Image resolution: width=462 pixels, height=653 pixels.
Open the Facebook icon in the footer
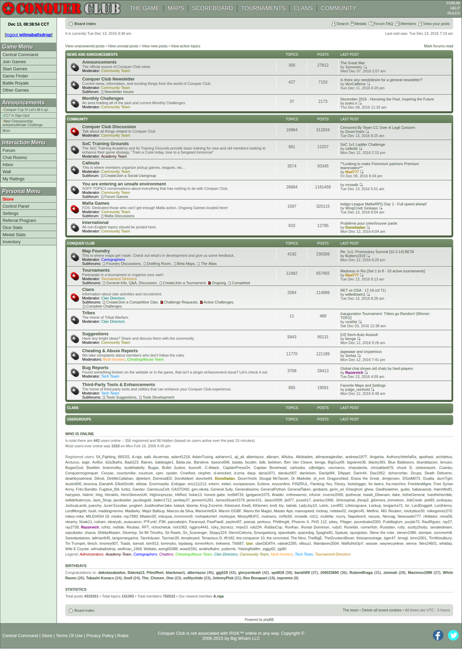click(x=438, y=635)
